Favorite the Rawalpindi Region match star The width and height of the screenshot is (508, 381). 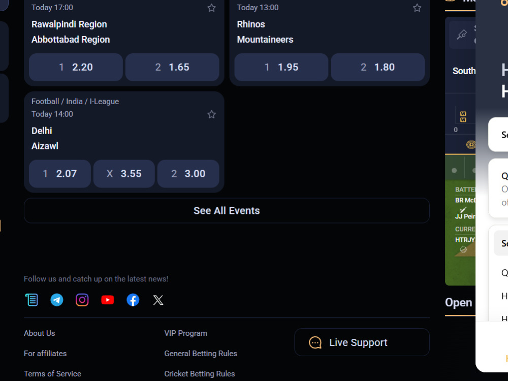point(211,8)
